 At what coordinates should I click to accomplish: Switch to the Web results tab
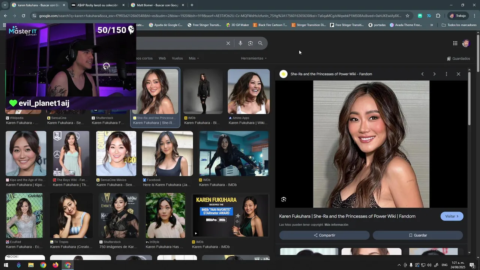(162, 58)
